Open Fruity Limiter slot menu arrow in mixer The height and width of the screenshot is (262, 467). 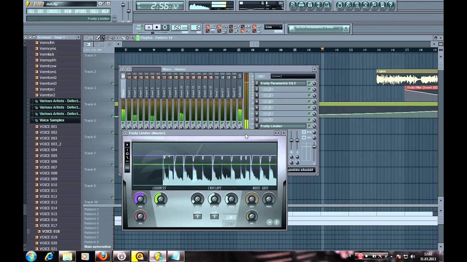click(257, 126)
